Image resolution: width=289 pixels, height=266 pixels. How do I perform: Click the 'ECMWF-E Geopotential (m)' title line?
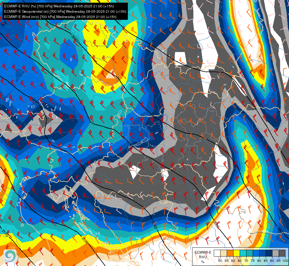pyautogui.click(x=65, y=12)
